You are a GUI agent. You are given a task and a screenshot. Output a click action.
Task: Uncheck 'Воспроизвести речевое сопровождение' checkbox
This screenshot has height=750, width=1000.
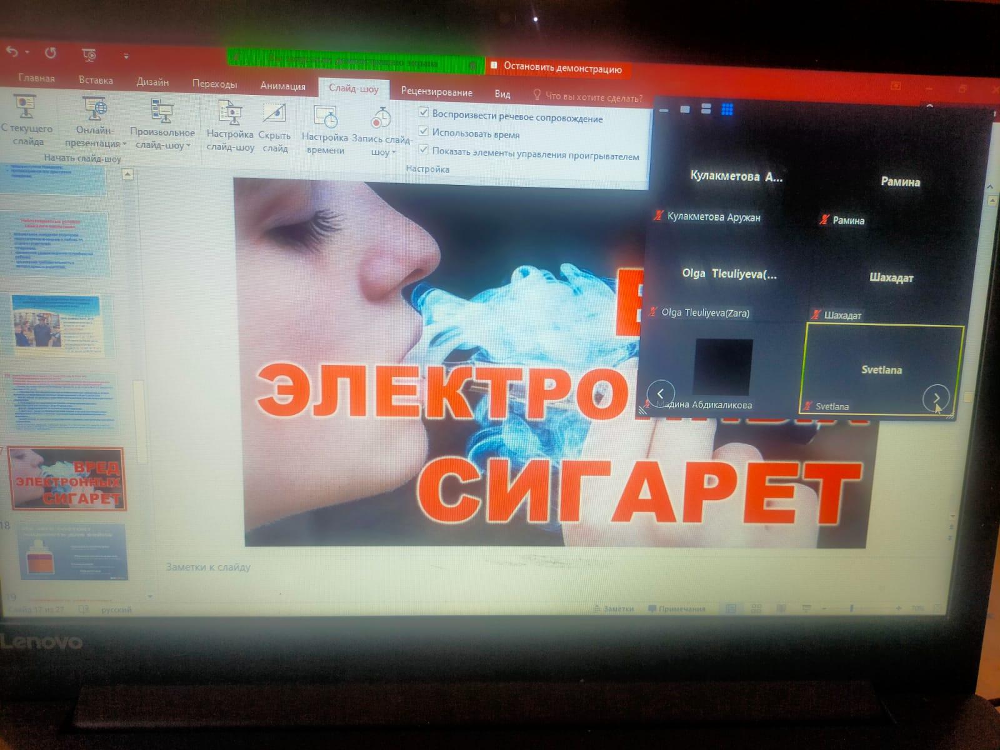(x=424, y=113)
